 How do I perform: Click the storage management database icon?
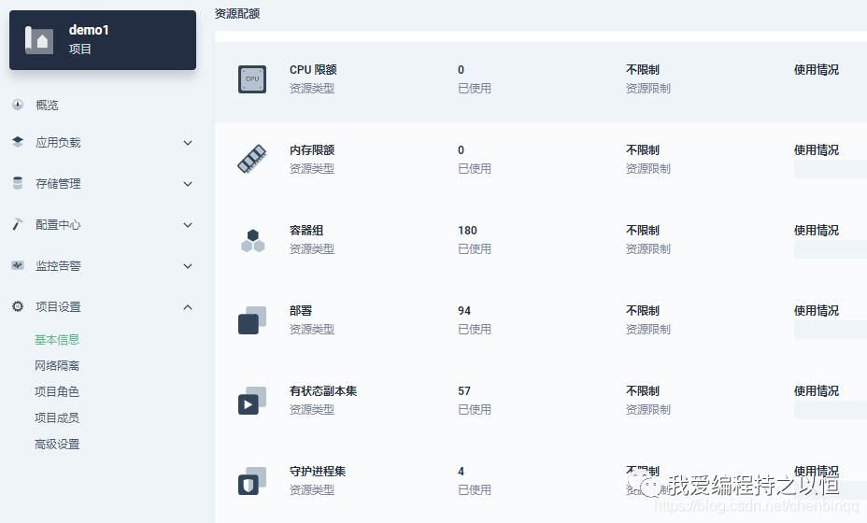tap(18, 183)
